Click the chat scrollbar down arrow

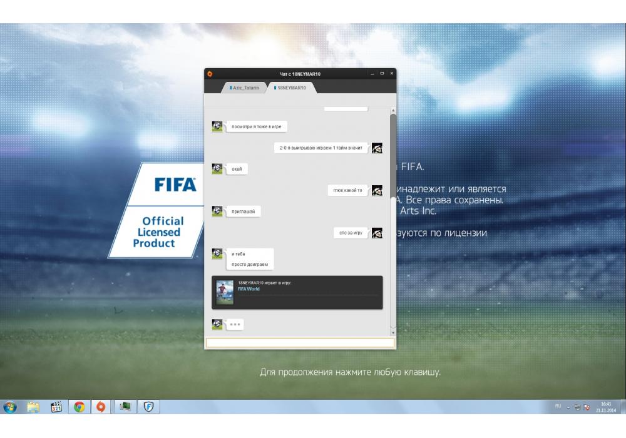(393, 333)
